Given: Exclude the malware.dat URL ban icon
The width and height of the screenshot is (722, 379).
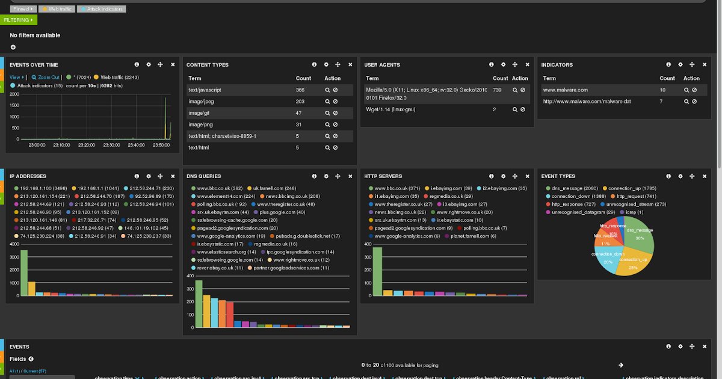Looking at the screenshot, I should tap(694, 102).
